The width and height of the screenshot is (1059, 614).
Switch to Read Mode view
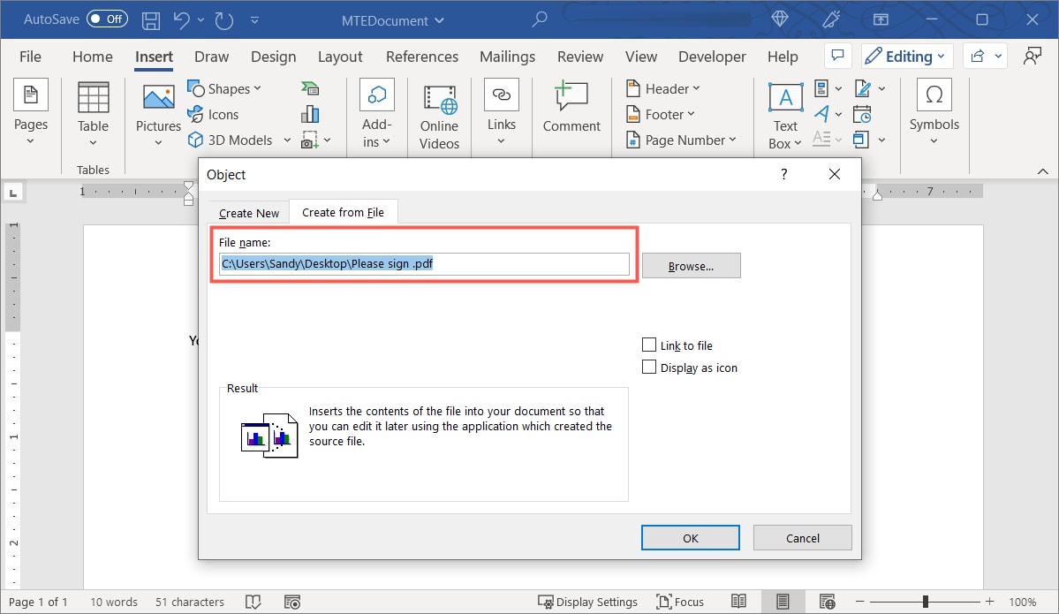[x=739, y=602]
